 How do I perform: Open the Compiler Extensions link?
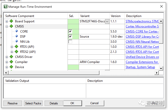(142, 62)
